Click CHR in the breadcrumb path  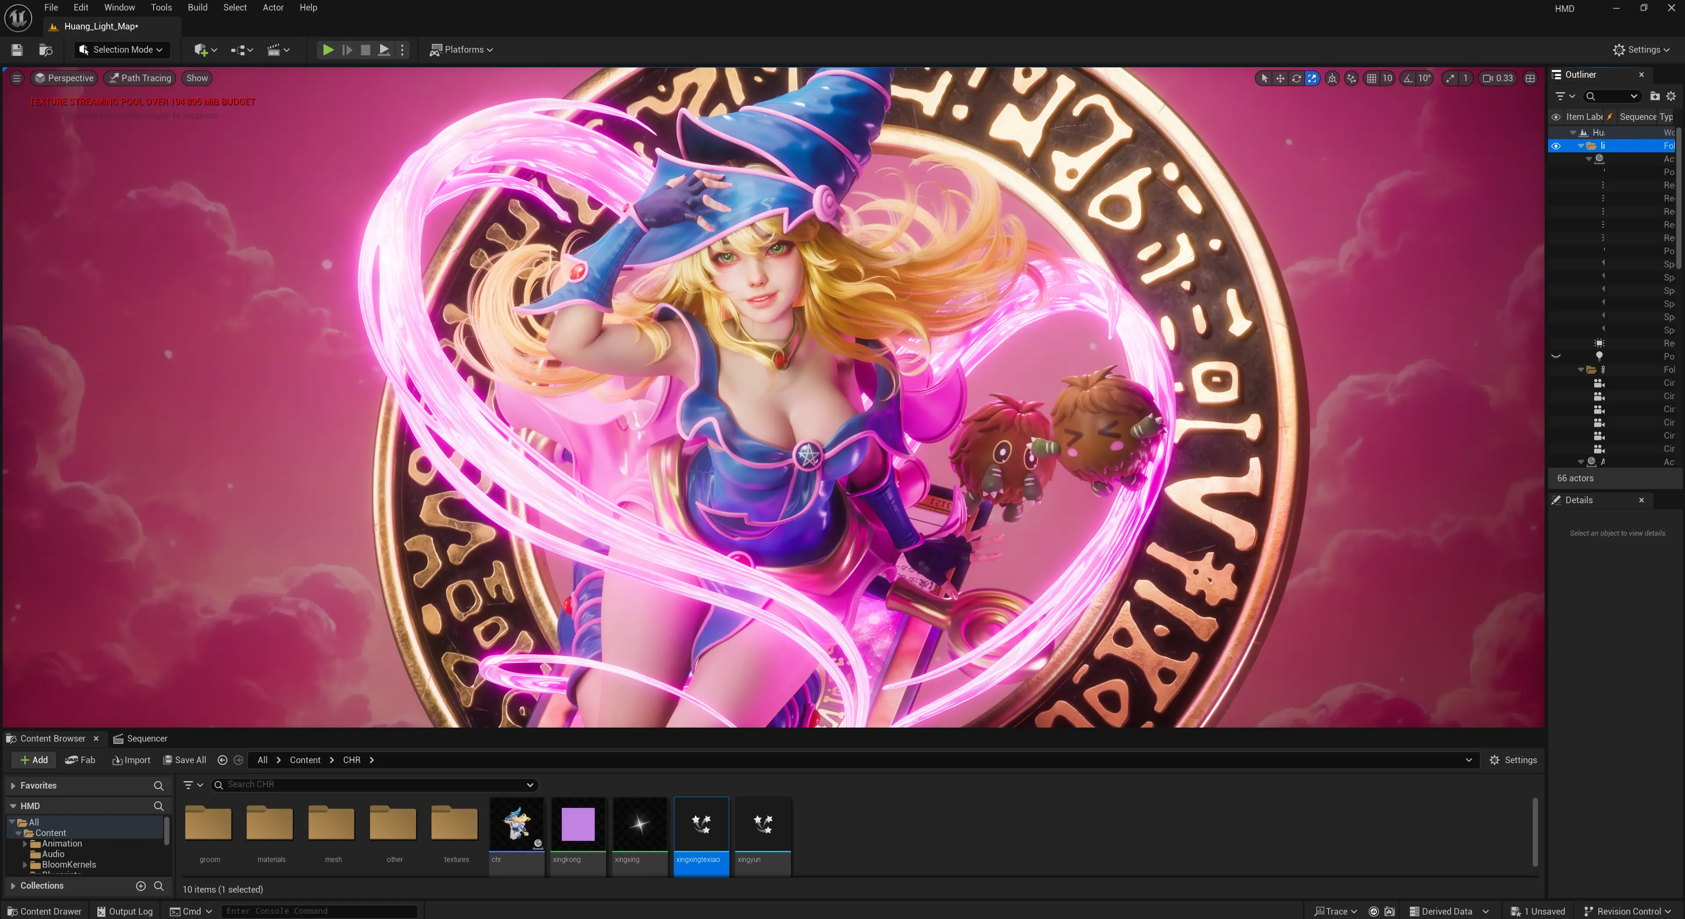point(352,760)
